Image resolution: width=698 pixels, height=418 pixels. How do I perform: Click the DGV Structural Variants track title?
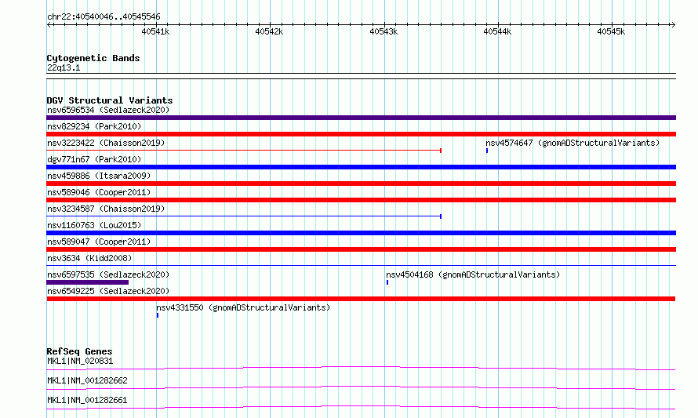(x=110, y=100)
